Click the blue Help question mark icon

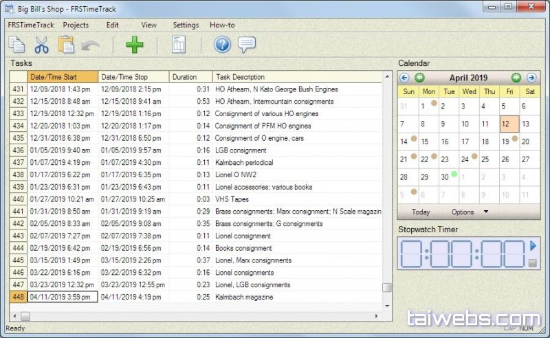222,45
